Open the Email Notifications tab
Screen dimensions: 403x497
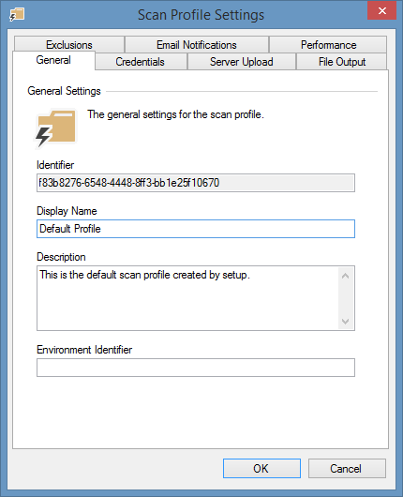197,45
